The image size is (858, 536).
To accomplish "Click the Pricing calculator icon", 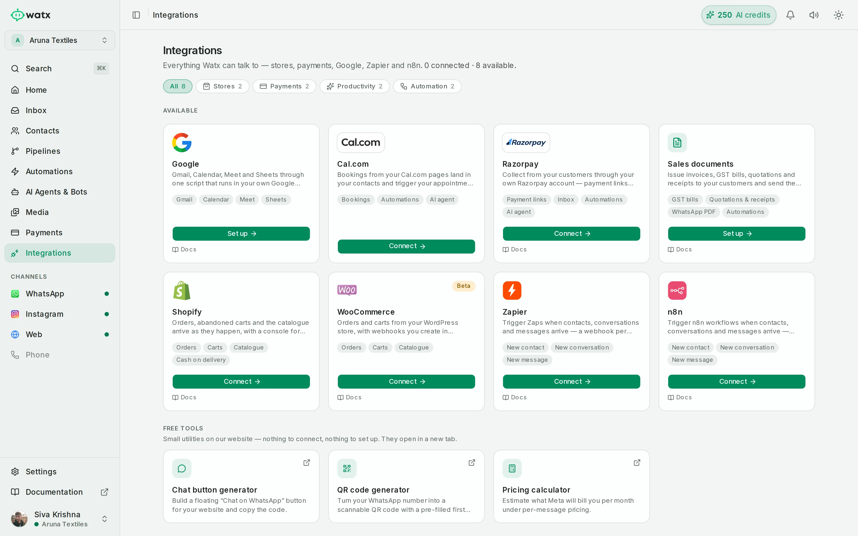I will 512,469.
